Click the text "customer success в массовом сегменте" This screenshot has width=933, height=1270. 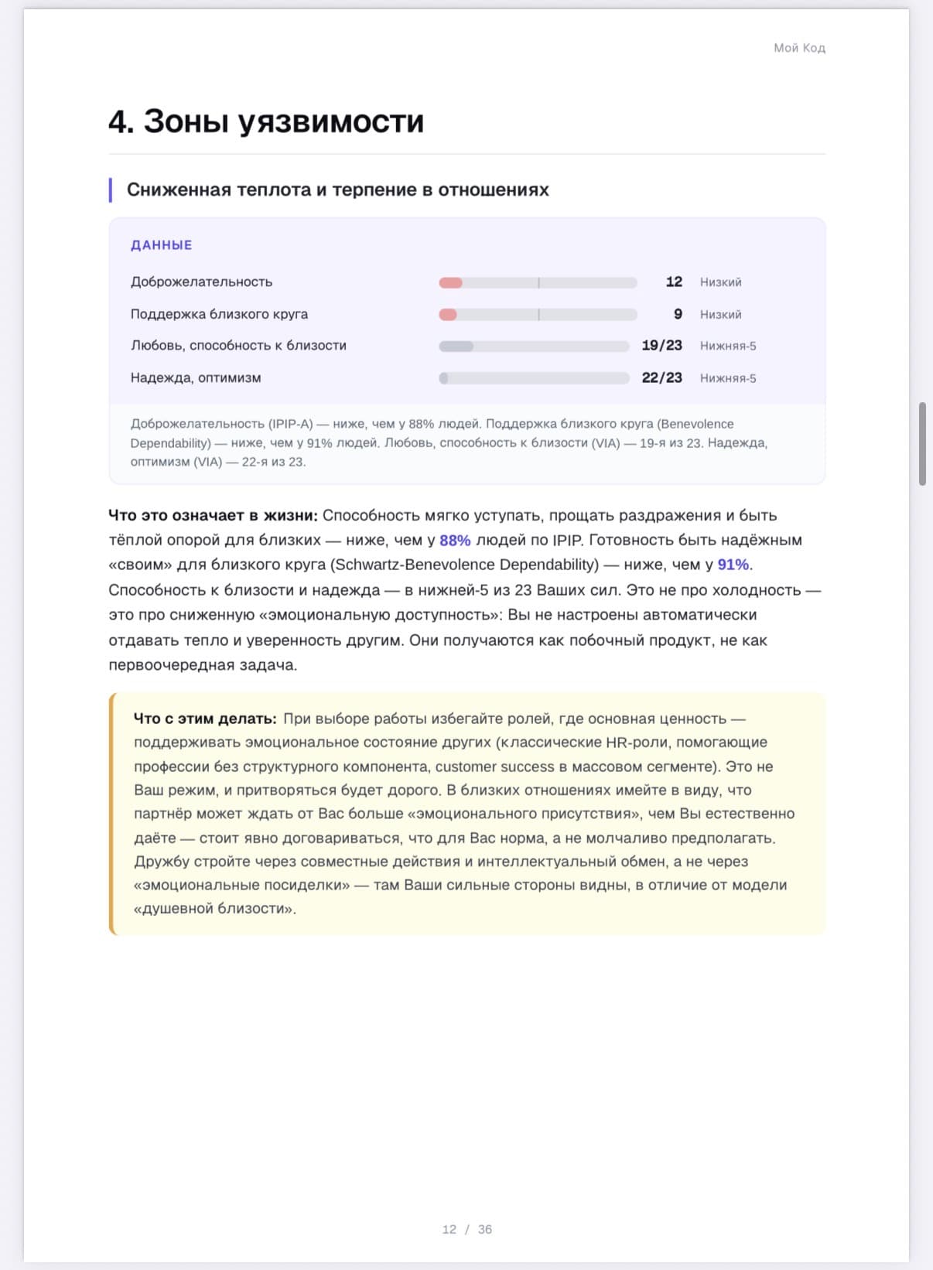tap(573, 767)
